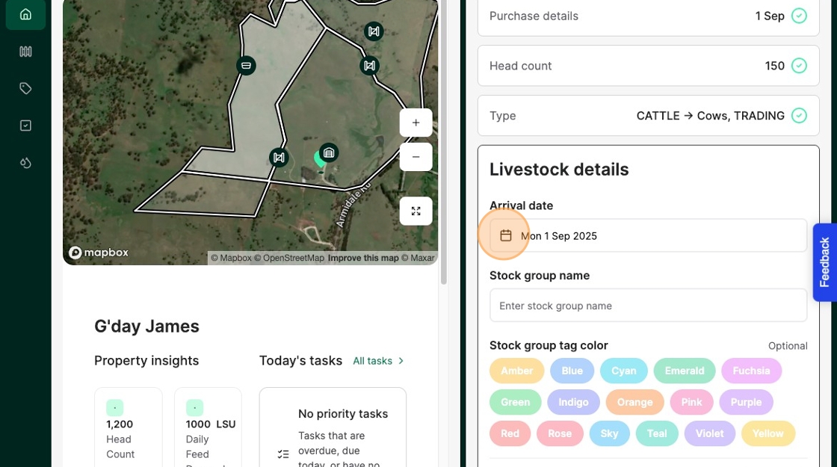Open the tag icon in sidebar
Viewport: 837px width, 467px height.
click(25, 88)
